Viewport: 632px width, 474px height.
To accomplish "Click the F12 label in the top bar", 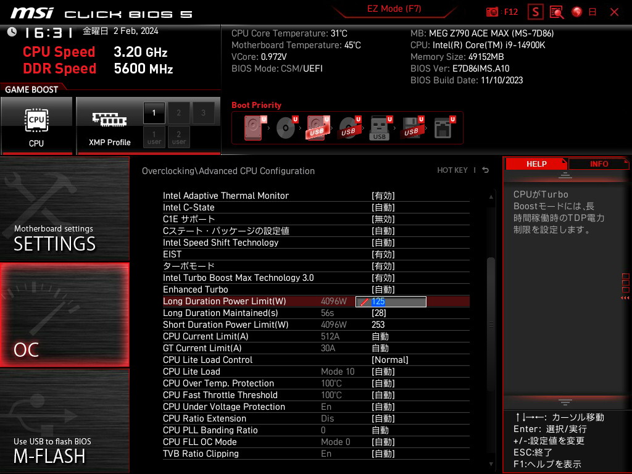I will (510, 12).
